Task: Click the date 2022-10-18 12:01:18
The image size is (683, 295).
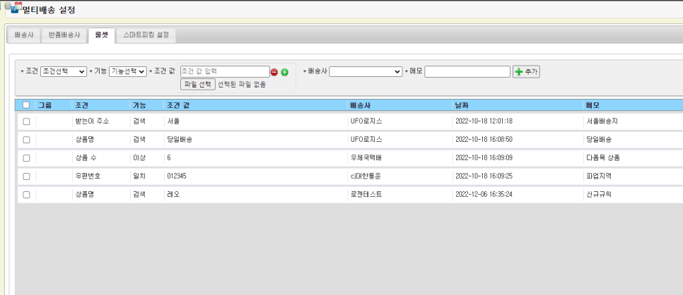Action: pos(484,121)
